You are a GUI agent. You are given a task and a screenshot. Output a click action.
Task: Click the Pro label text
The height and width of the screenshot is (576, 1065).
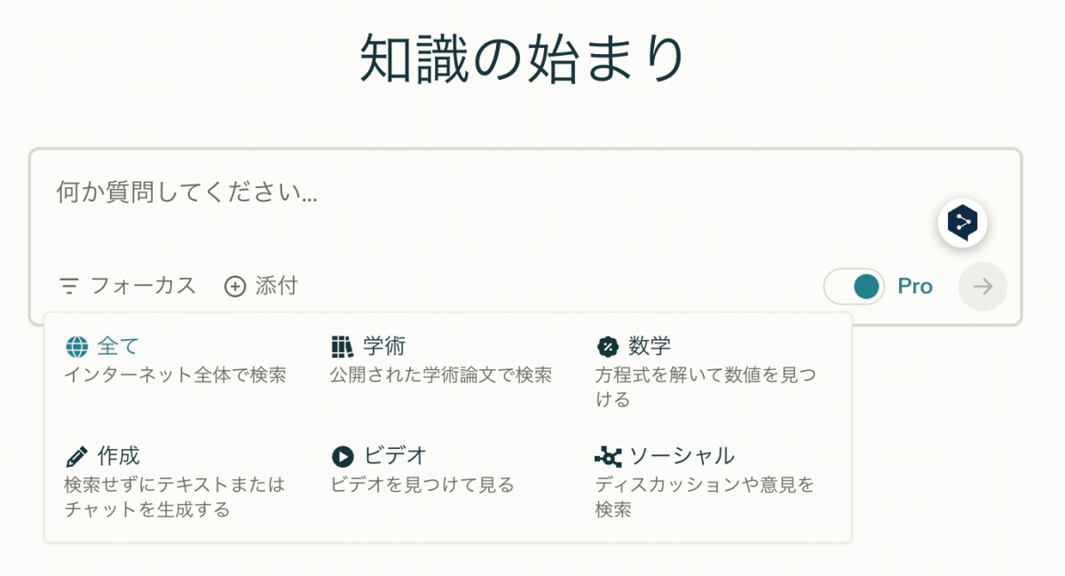(x=915, y=287)
